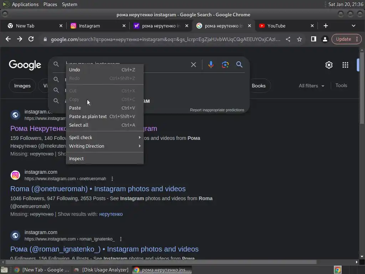Open the Roma (@onetrueromah) Instagram result
Image resolution: width=365 pixels, height=274 pixels.
pyautogui.click(x=98, y=189)
